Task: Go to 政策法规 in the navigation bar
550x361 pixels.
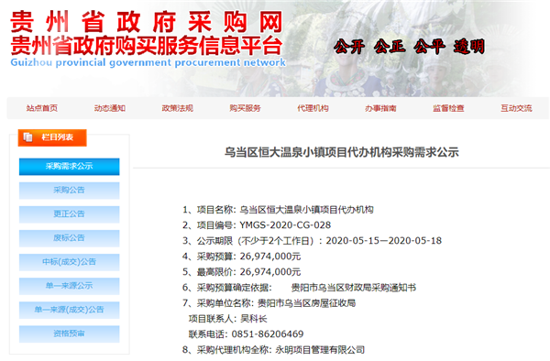Action: coord(177,108)
